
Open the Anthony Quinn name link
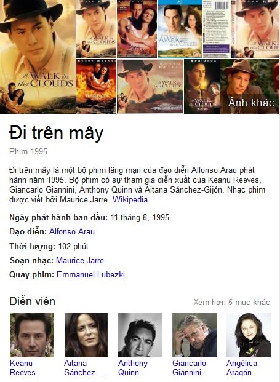click(x=133, y=368)
